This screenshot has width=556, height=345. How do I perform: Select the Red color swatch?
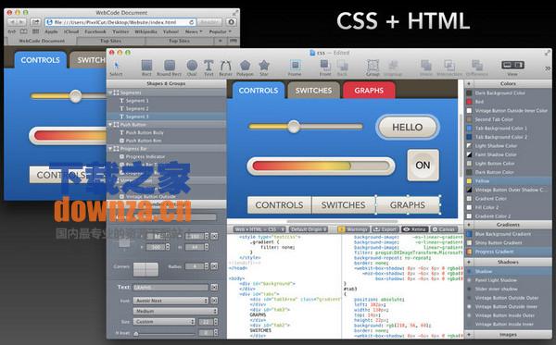pyautogui.click(x=470, y=102)
